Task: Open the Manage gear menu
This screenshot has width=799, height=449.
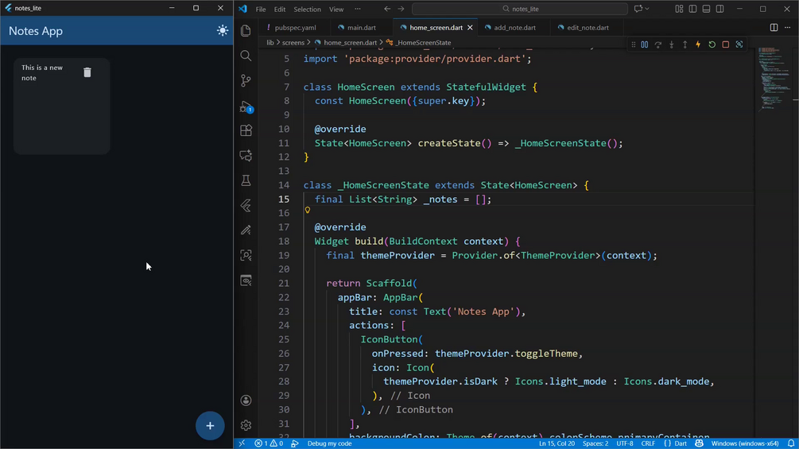Action: point(246,425)
